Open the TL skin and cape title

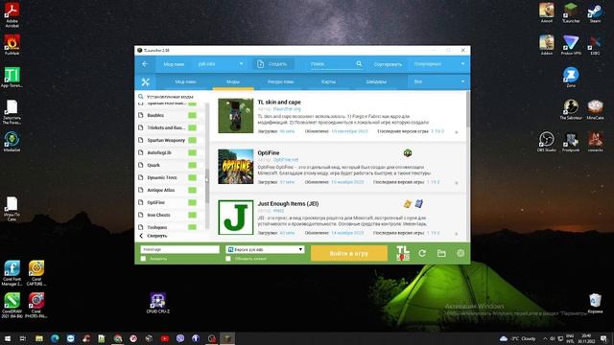click(279, 103)
